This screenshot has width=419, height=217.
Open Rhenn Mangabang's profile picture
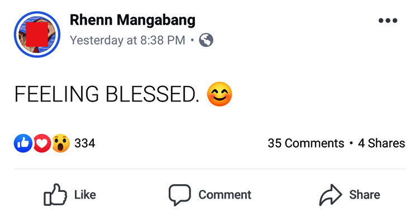coord(37,35)
